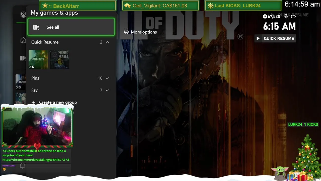Select the Fishing Planet Quick Resume thumbnail
This screenshot has width=321, height=181.
click(59, 59)
